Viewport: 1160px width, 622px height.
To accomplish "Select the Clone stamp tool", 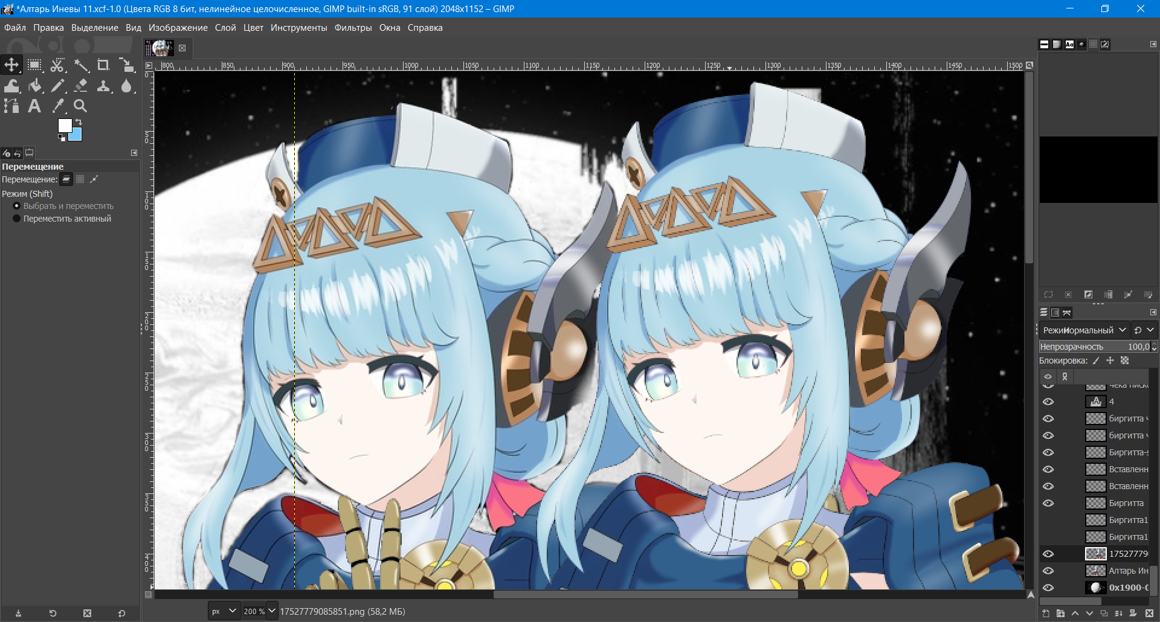I will coord(103,86).
